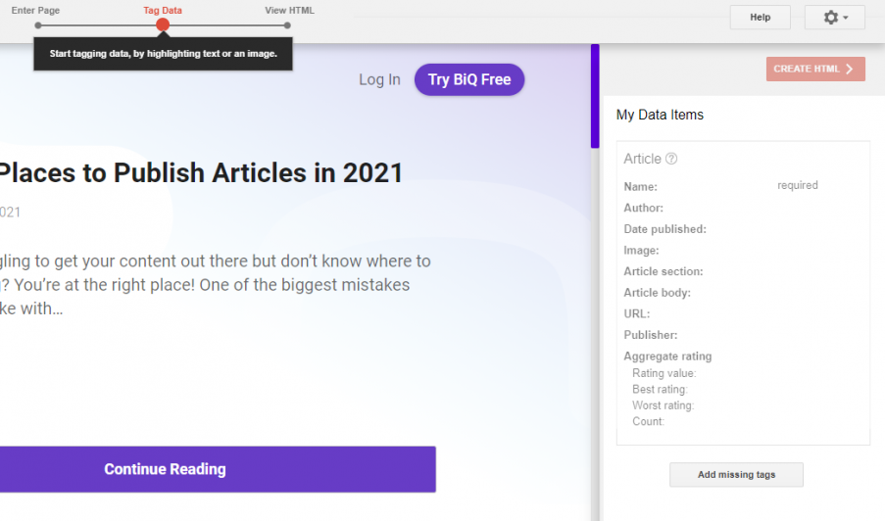Open the settings gear dropdown
Screen dimensions: 885x521
[x=834, y=18]
